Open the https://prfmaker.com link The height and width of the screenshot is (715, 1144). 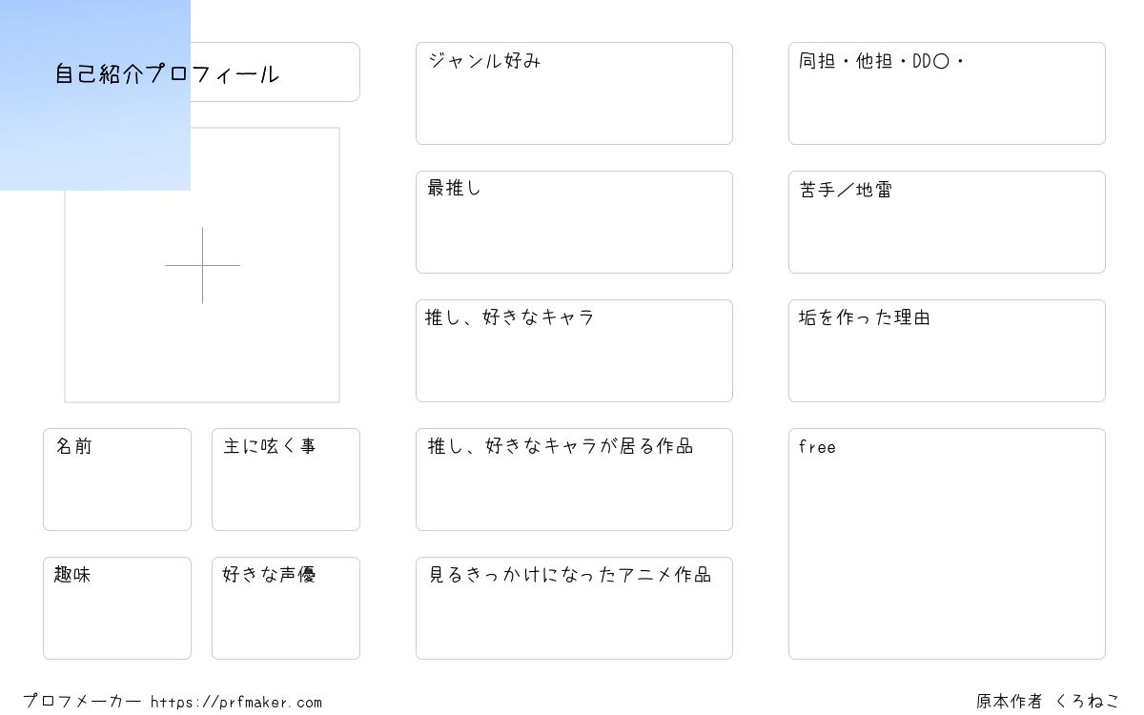coord(236,702)
